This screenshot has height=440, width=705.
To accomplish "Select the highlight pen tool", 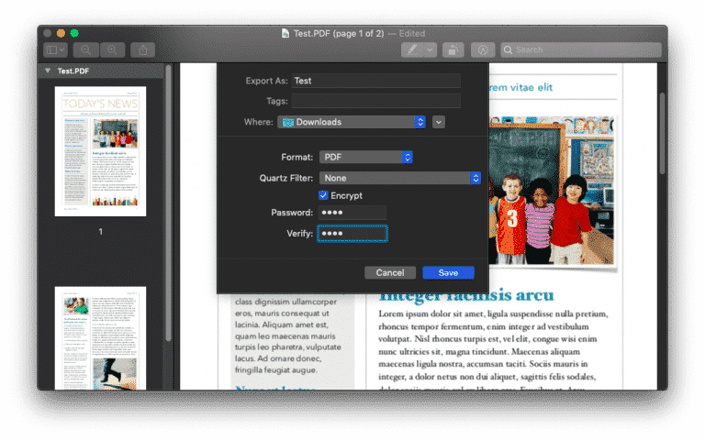I will pyautogui.click(x=412, y=49).
